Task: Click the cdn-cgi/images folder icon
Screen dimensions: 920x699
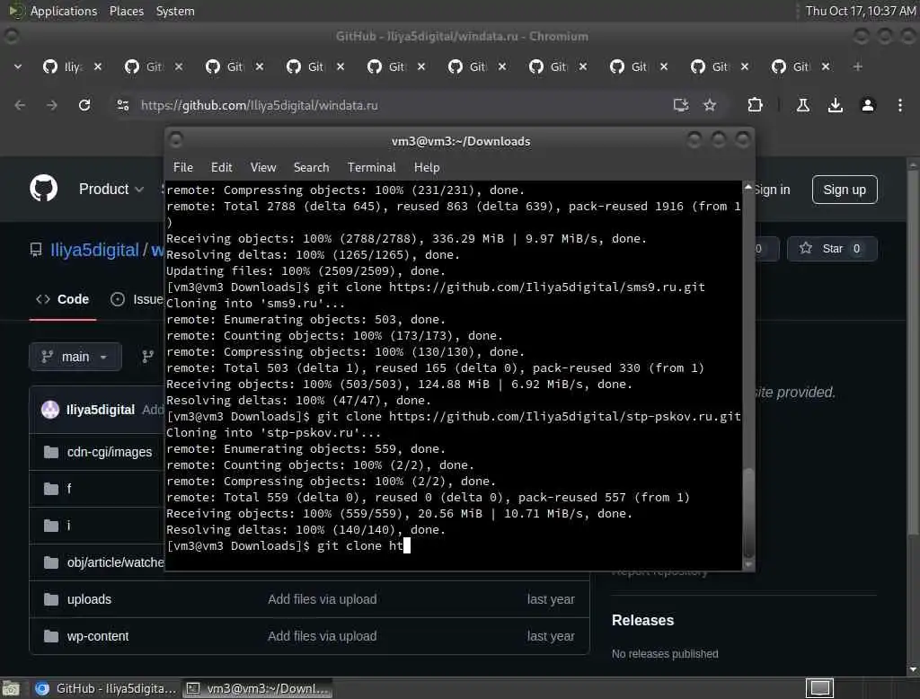Action: click(51, 452)
